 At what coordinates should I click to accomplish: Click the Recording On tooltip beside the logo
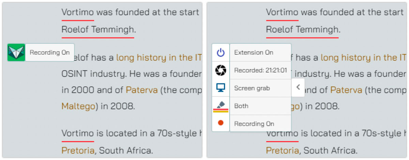50,52
